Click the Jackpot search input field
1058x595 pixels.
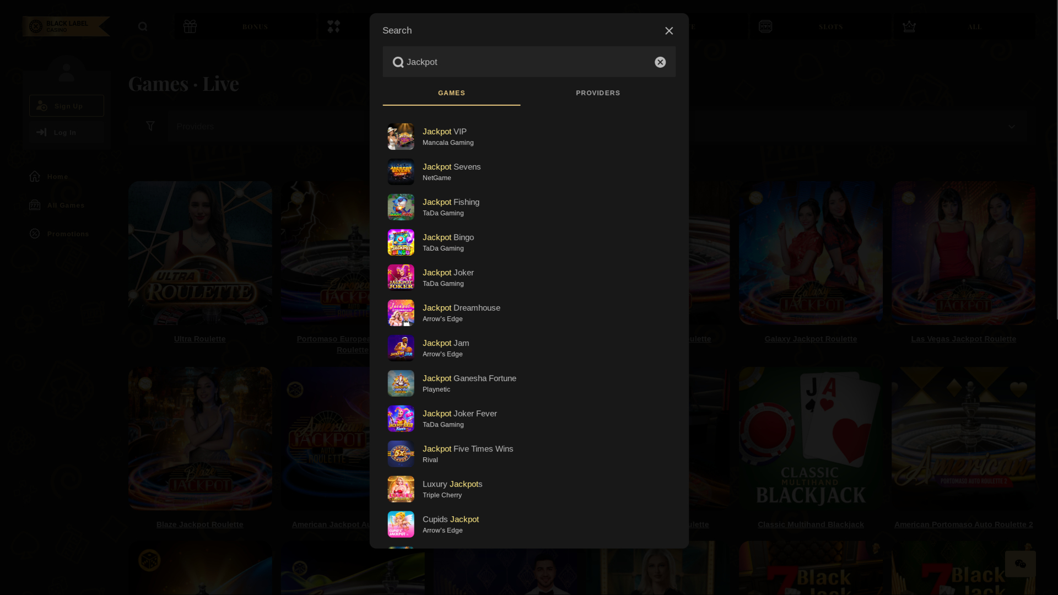[523, 62]
